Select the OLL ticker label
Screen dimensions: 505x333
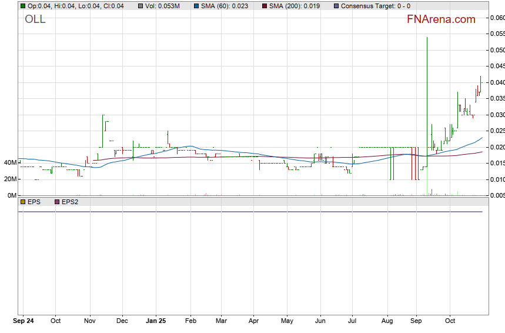[x=35, y=19]
